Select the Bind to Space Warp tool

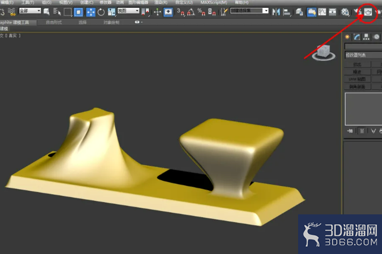click(11, 12)
